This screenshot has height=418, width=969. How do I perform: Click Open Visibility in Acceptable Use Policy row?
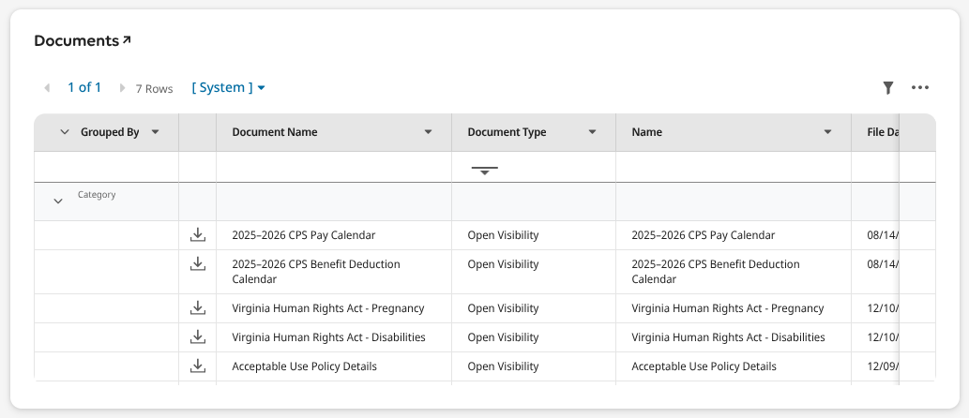click(503, 366)
